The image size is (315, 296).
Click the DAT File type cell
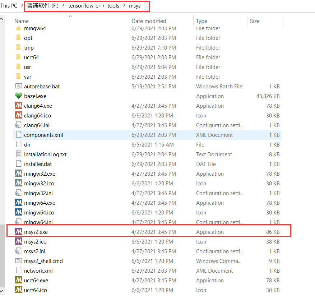pyautogui.click(x=206, y=164)
